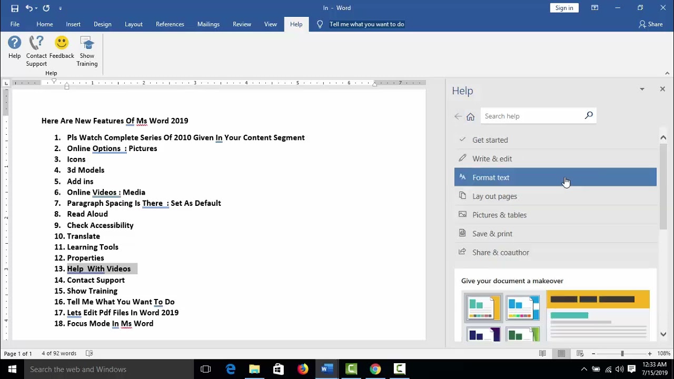Viewport: 674px width, 379px height.
Task: Open the Undo history dropdown arrow
Action: pyautogui.click(x=36, y=8)
